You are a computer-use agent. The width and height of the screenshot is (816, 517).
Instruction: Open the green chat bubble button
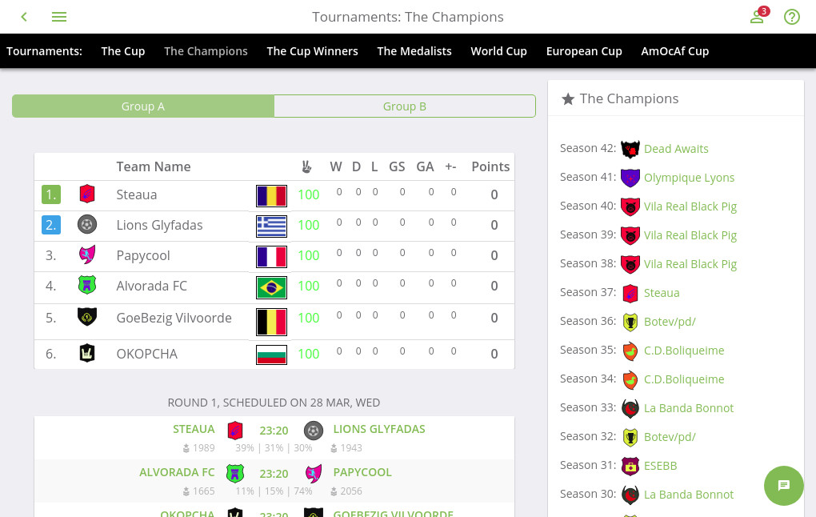pyautogui.click(x=783, y=485)
